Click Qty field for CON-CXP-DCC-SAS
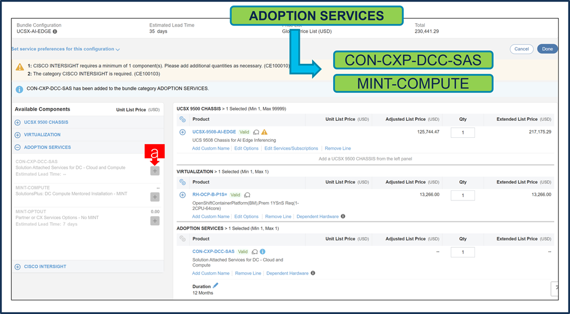 point(463,252)
